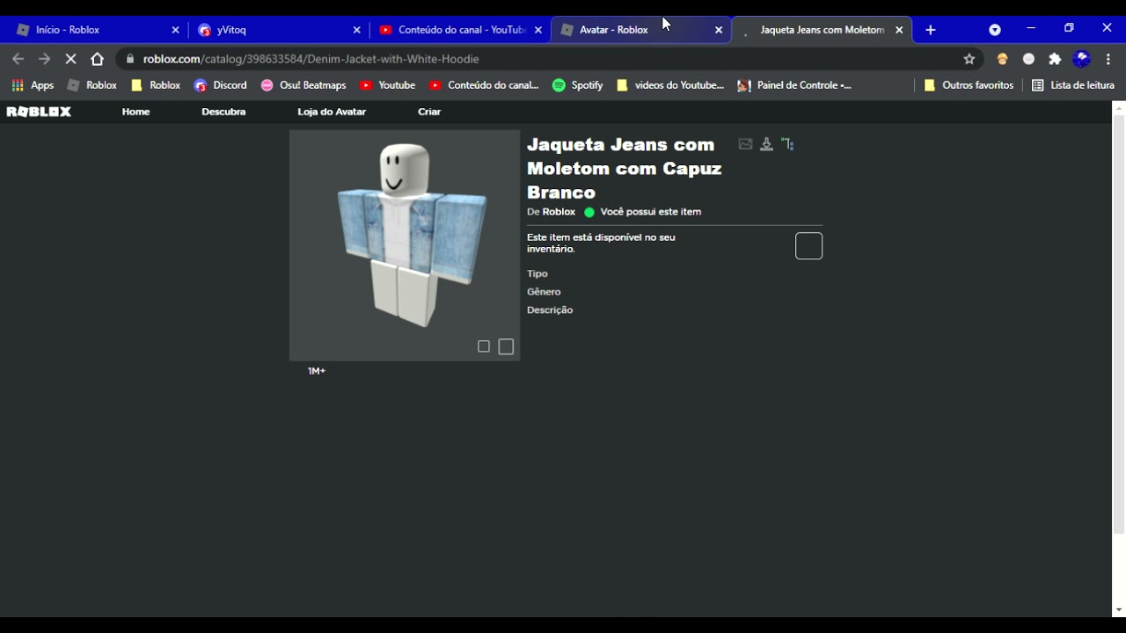
Task: Click the image view icon beside the item title
Action: coord(745,144)
